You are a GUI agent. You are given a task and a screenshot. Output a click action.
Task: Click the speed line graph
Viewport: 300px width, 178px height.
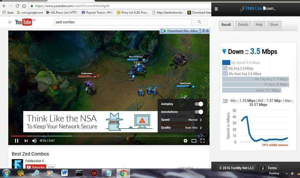pos(264,129)
